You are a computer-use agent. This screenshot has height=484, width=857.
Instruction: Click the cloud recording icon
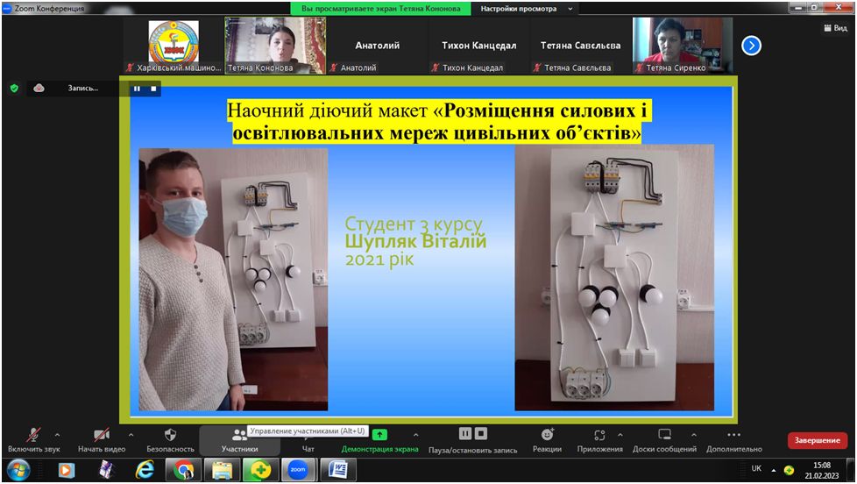tap(39, 88)
